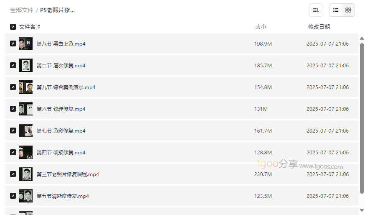Open the file 第八节 黑白上色.mp4

[61, 44]
